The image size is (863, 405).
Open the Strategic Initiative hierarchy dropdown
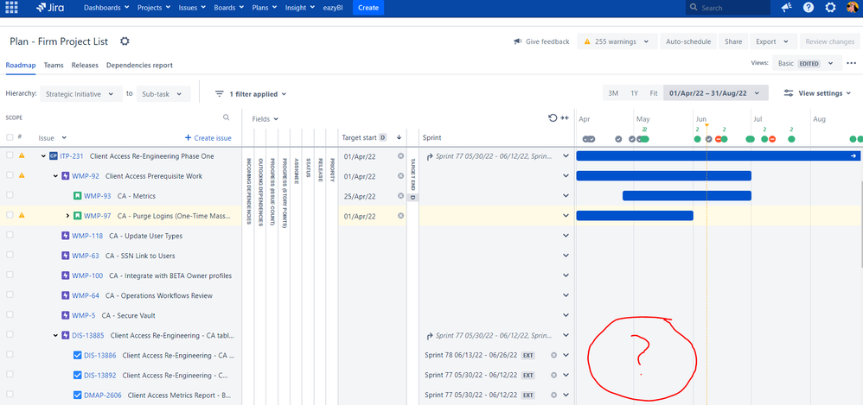[80, 93]
